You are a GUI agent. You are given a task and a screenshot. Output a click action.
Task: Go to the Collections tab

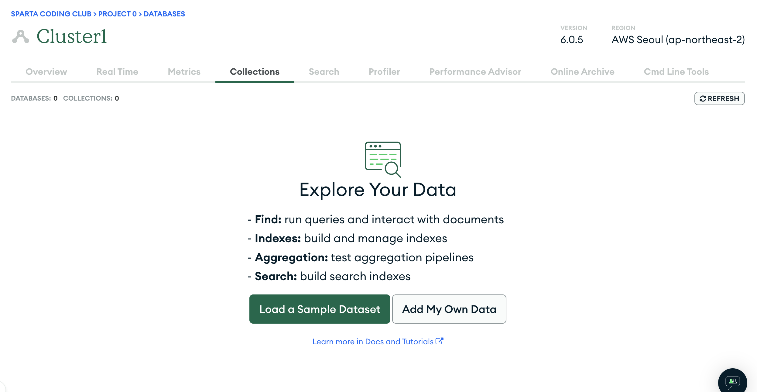(255, 72)
